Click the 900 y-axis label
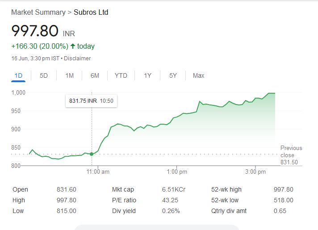 [x=16, y=129]
